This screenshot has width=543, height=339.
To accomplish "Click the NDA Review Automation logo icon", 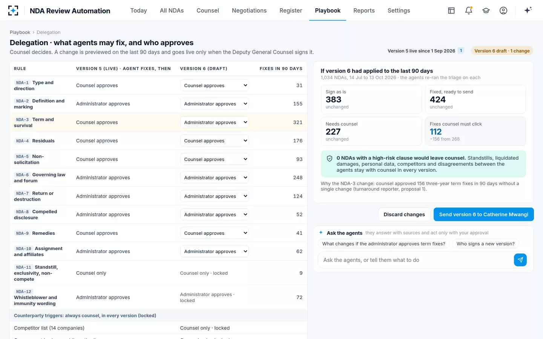I will (x=13, y=11).
